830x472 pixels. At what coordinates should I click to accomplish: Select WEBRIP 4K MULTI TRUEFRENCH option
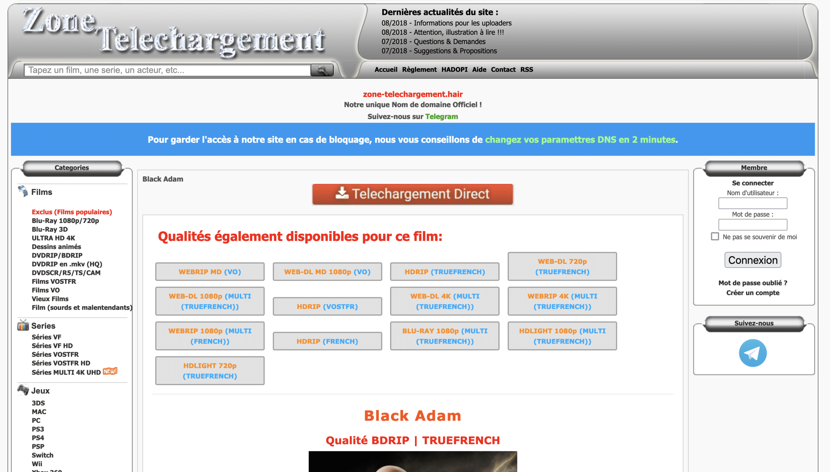pyautogui.click(x=563, y=301)
